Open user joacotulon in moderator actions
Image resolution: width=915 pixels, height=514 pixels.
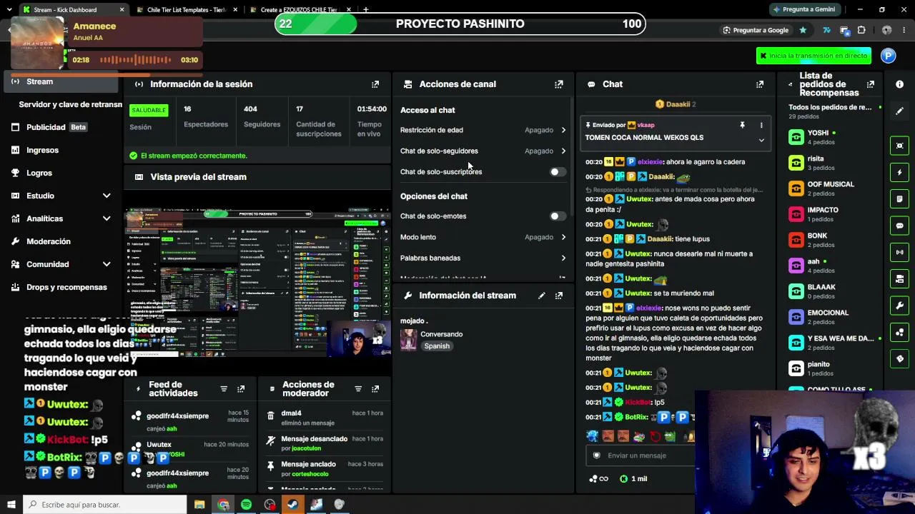[x=306, y=448]
